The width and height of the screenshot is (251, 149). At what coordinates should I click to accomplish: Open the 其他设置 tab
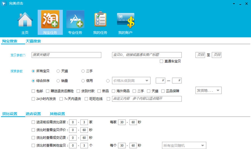point(57,114)
